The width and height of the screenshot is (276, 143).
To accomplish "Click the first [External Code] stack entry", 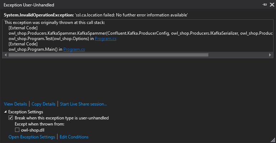I will click(x=23, y=28).
